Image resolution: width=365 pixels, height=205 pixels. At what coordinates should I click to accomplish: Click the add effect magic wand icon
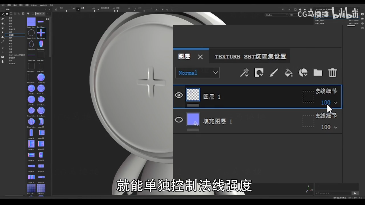[x=244, y=73]
